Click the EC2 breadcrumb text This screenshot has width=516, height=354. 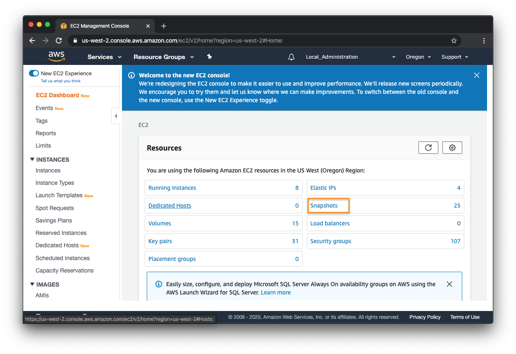coord(143,124)
